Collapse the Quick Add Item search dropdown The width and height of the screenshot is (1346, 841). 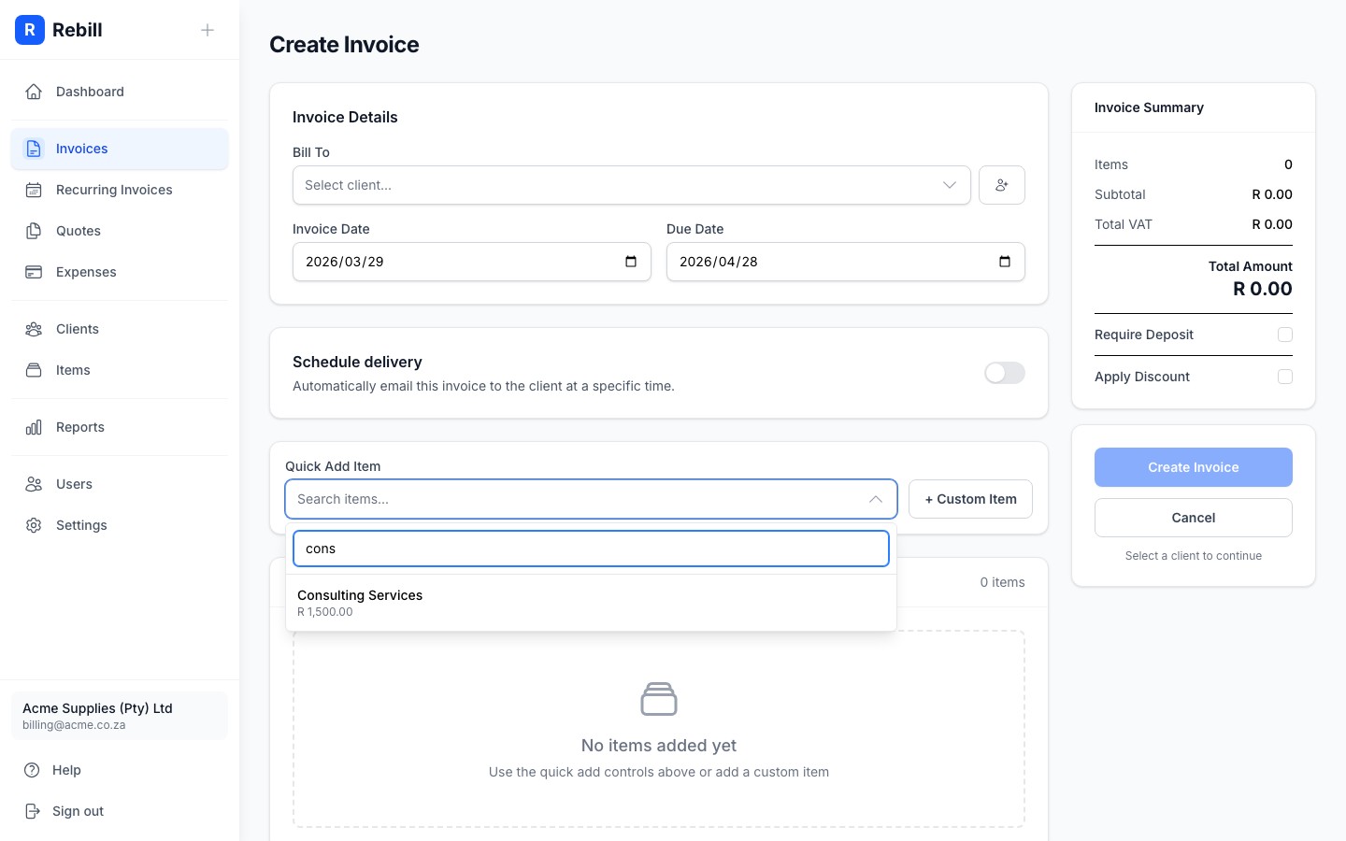(876, 499)
